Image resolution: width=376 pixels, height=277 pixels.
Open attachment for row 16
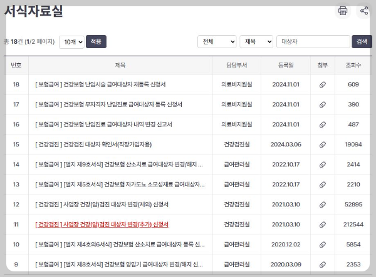[323, 124]
